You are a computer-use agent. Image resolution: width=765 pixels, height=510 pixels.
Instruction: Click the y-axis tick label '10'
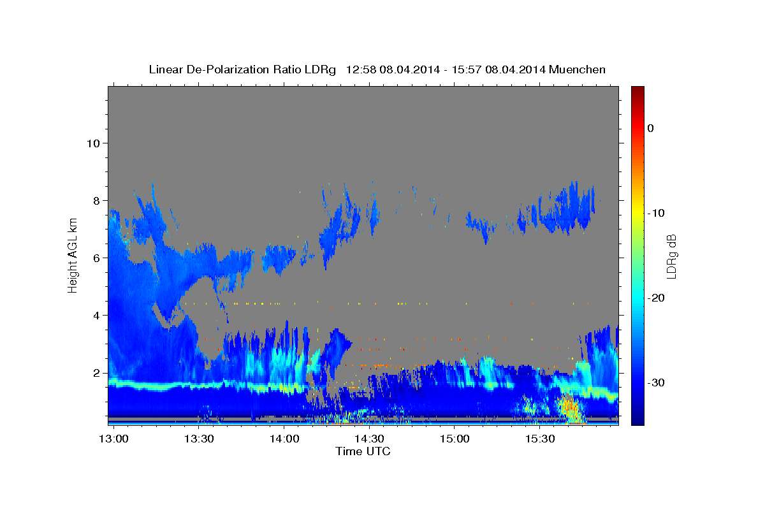[92, 143]
